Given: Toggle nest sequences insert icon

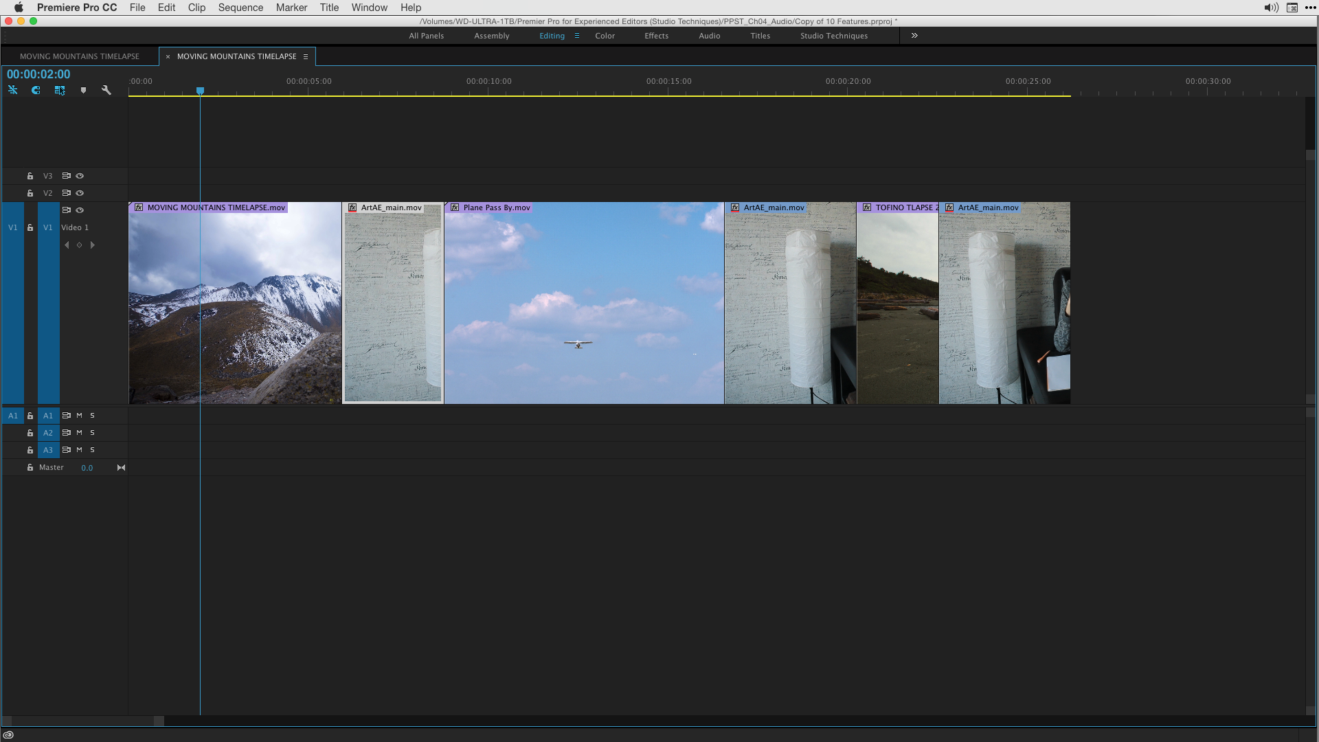Looking at the screenshot, I should pyautogui.click(x=13, y=90).
